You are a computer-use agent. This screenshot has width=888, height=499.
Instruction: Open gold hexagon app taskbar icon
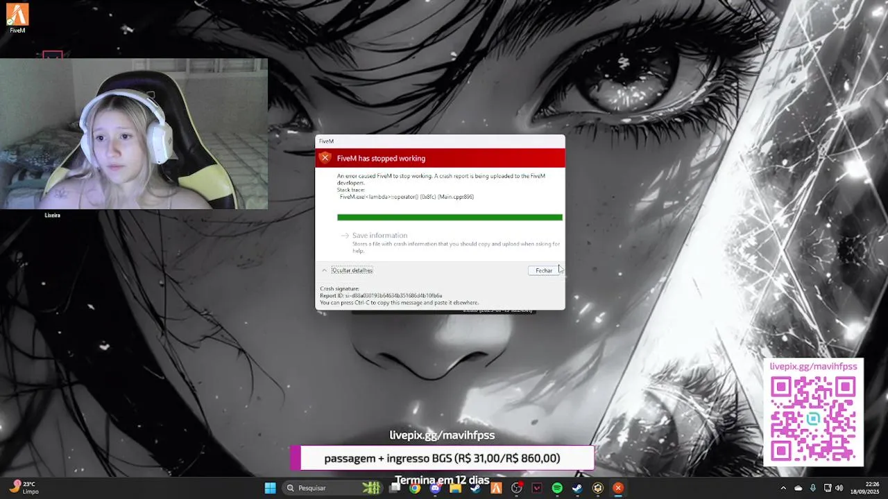598,488
